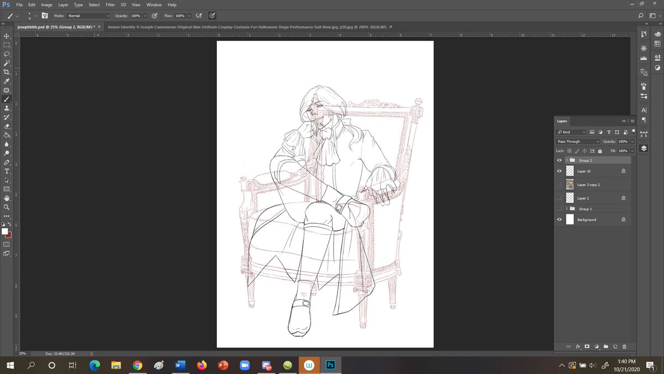Viewport: 664px width, 374px height.
Task: Select the Eyedropper tool
Action: 7,81
